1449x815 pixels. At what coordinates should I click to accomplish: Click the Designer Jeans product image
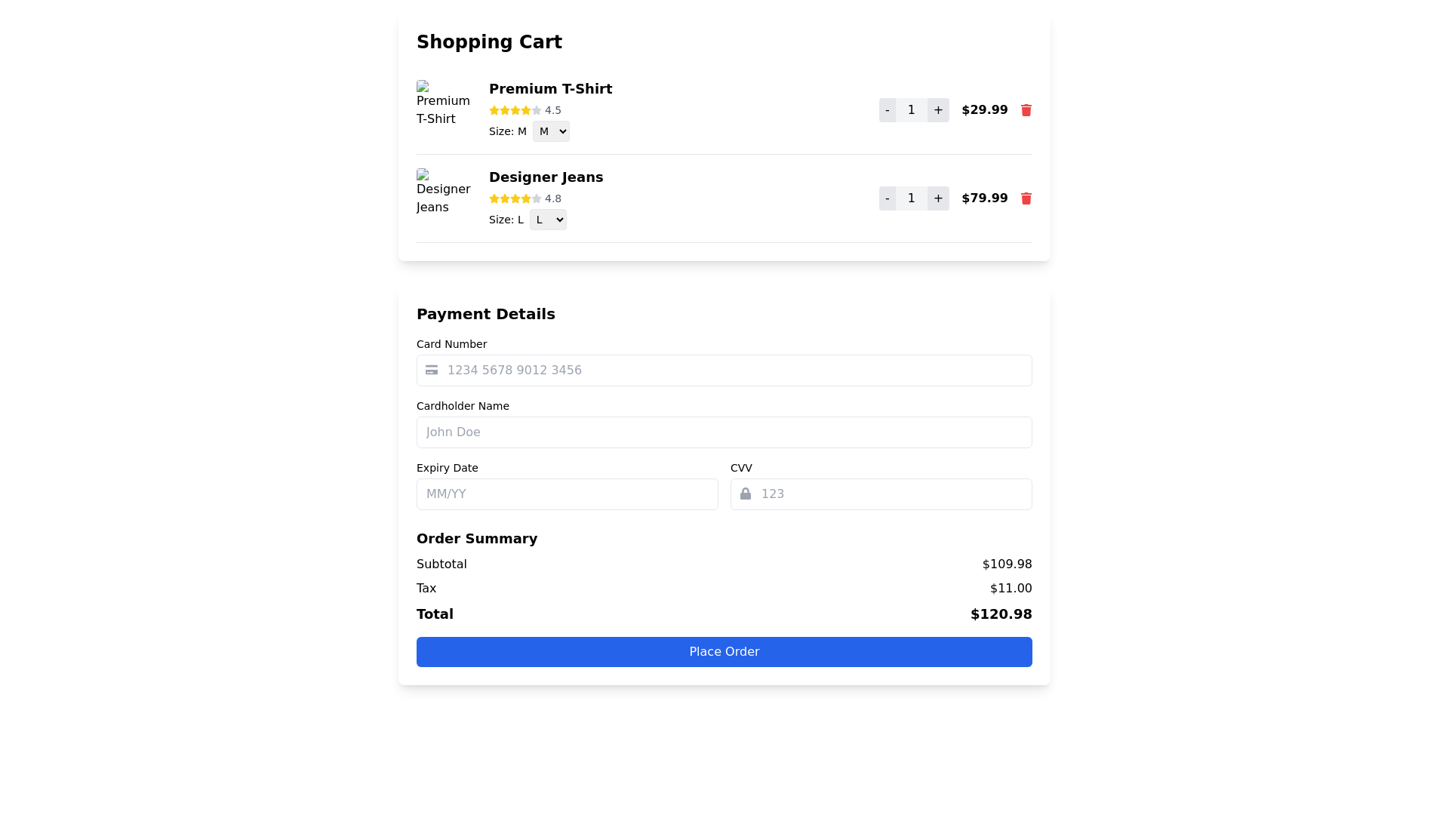(444, 192)
